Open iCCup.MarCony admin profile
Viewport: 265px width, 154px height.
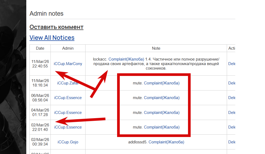68,64
